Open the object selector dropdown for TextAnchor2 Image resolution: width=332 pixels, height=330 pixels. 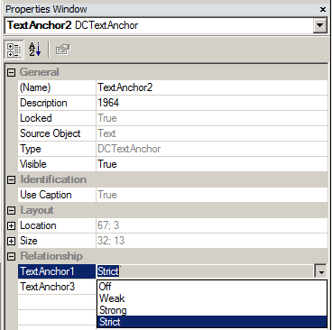320,25
